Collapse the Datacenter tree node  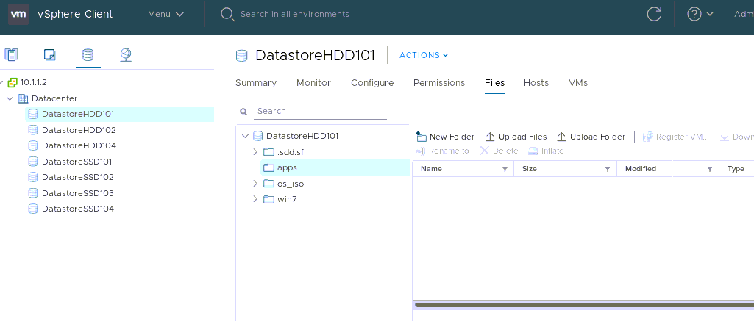click(10, 98)
